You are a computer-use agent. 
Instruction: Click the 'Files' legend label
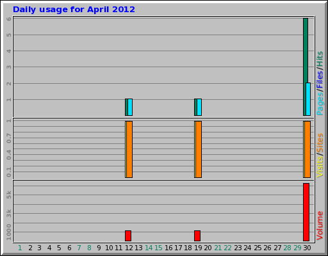(320, 79)
